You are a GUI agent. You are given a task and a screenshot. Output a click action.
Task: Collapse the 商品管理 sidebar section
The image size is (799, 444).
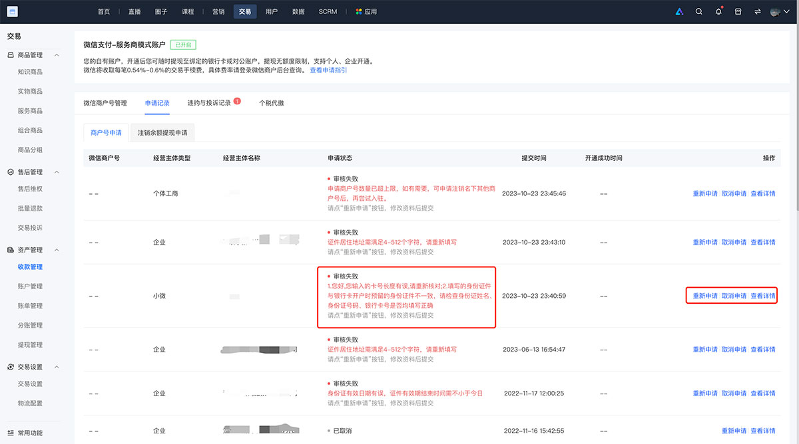[x=57, y=55]
